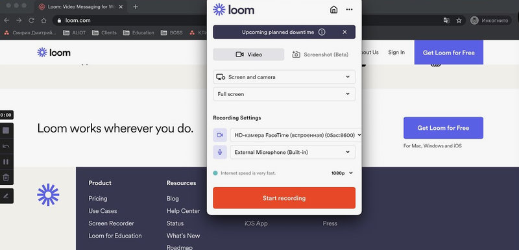Viewport: 519px width, 250px height.
Task: Go back in browser history
Action: click(x=6, y=21)
